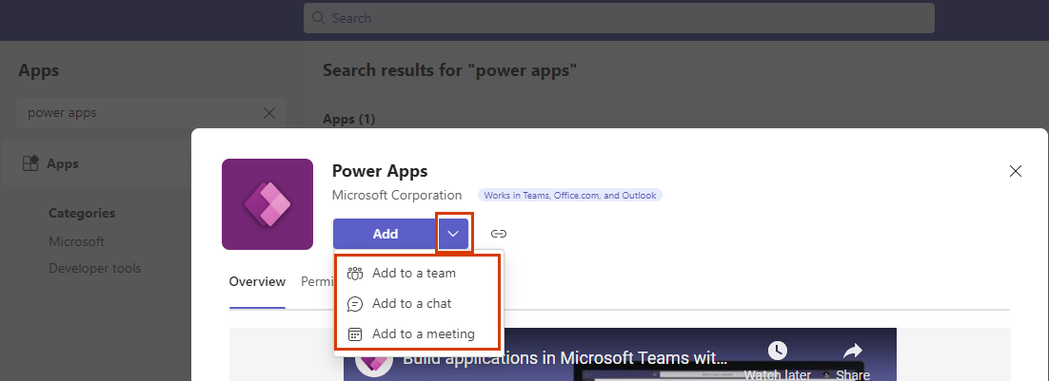The height and width of the screenshot is (381, 1049).
Task: Click the Categories heading
Action: [x=82, y=214]
